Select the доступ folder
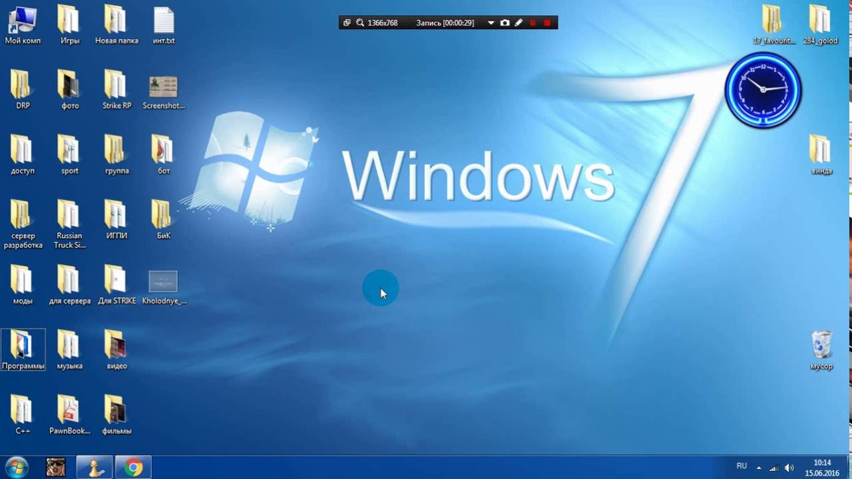852x479 pixels. point(23,155)
